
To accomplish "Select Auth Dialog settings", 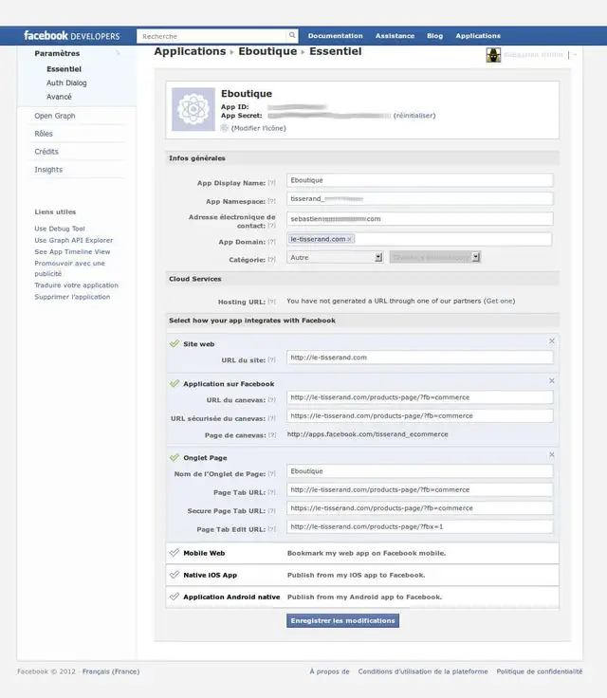I will [66, 83].
